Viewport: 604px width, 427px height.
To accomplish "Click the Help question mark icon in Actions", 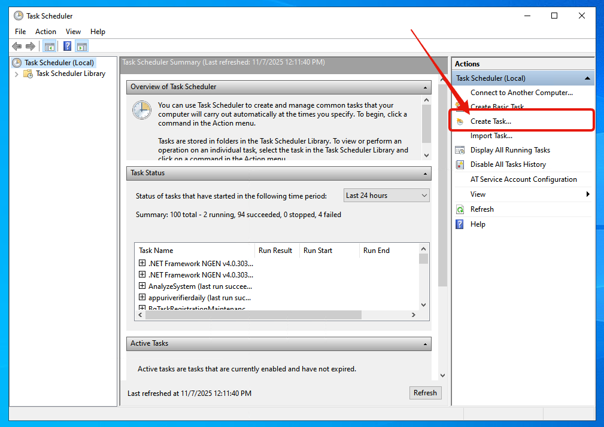I will coord(460,224).
